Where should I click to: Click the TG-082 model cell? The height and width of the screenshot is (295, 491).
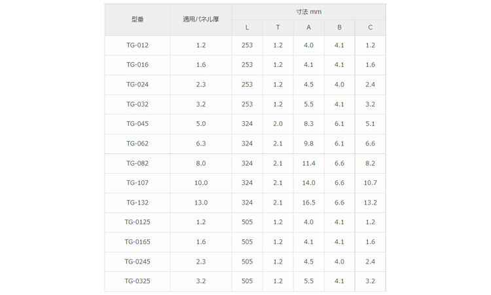point(137,163)
